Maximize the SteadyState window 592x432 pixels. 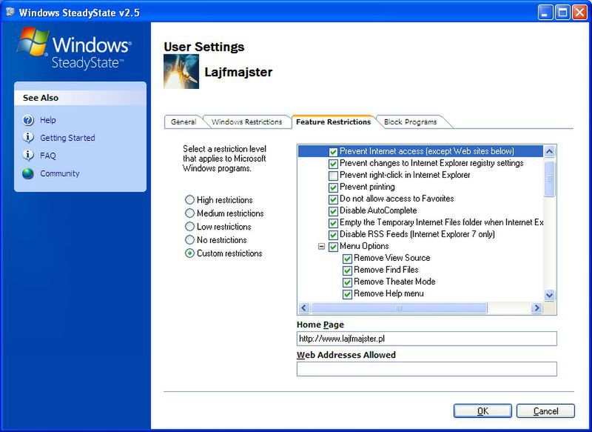[x=562, y=13]
